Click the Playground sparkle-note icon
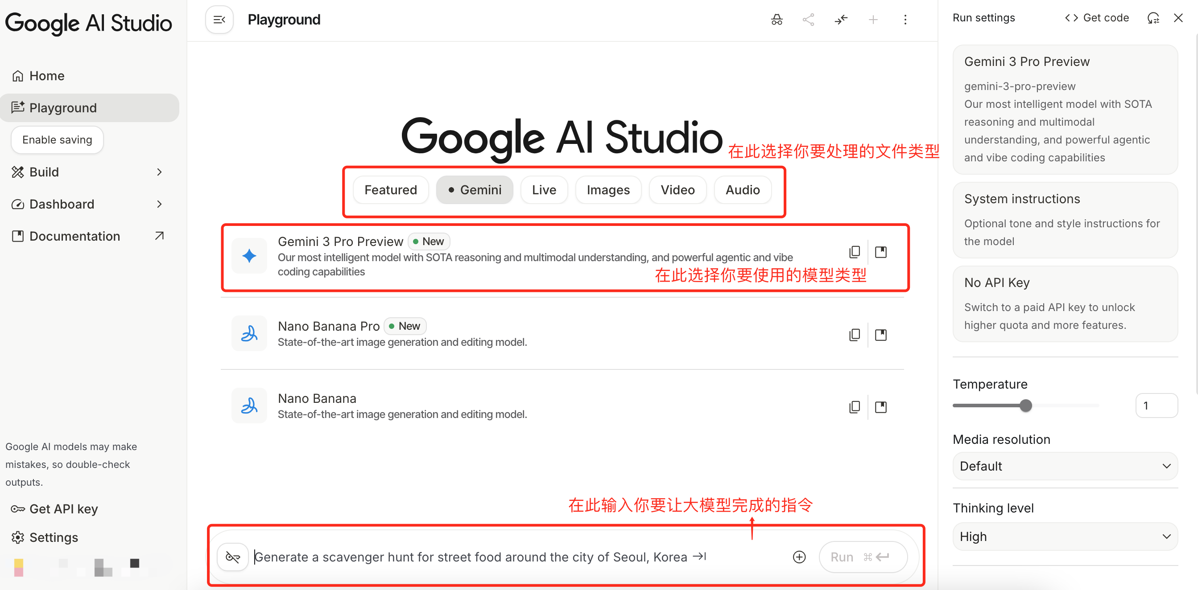Screen dimensions: 1198x590 point(18,107)
